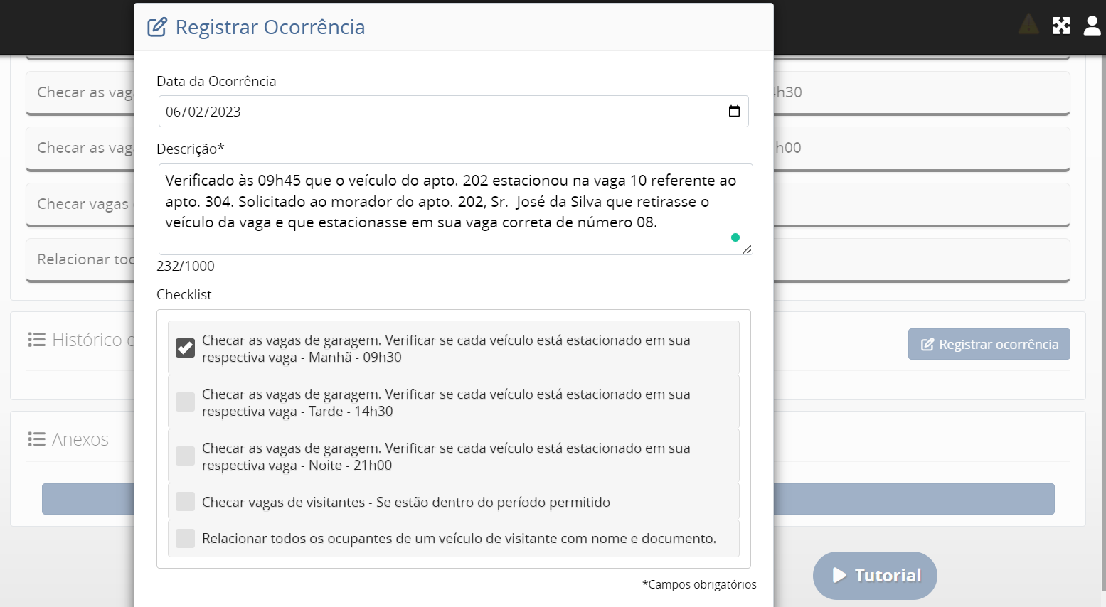This screenshot has height=607, width=1106.
Task: Click the Histórico list icon
Action: [x=37, y=340]
